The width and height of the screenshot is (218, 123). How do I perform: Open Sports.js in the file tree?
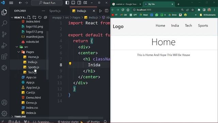point(33,67)
